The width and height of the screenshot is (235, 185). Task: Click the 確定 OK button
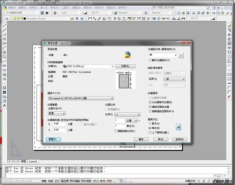click(x=141, y=140)
